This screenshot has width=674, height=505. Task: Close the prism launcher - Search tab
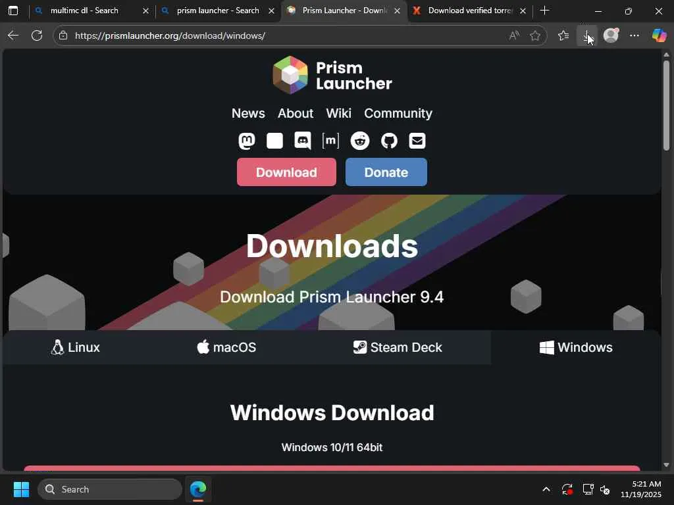tap(272, 11)
